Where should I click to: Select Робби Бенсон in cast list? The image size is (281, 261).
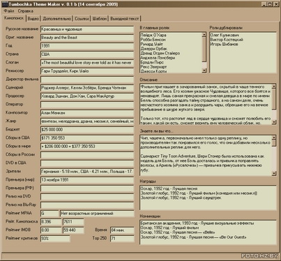[x=153, y=40]
